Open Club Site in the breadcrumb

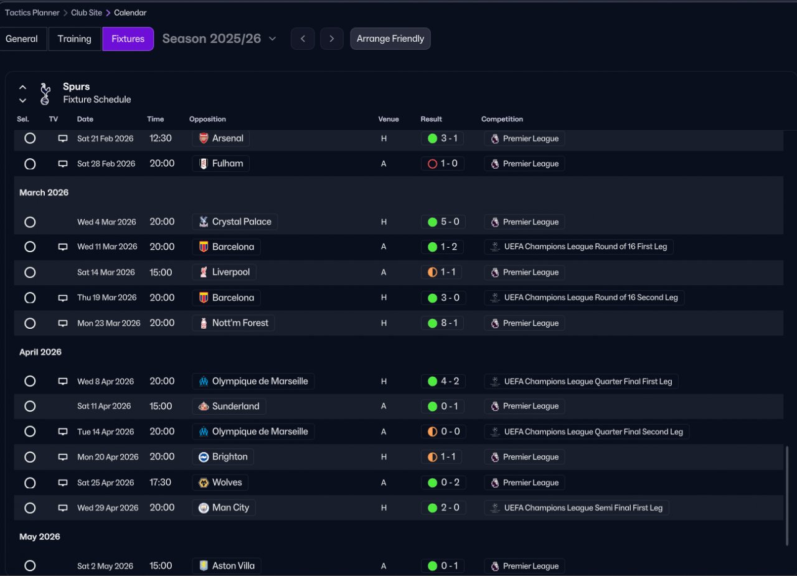(87, 12)
